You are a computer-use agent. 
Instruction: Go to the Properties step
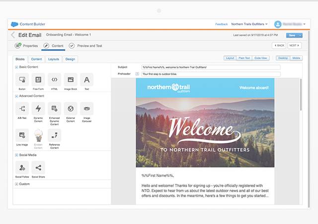26,46
